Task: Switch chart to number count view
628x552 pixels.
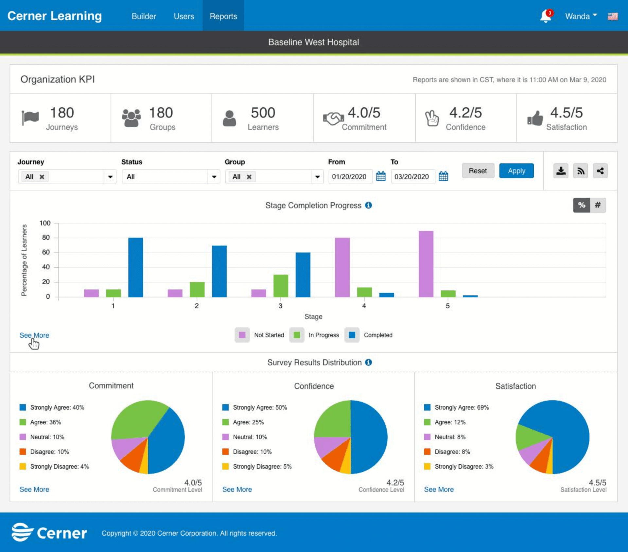Action: 598,205
